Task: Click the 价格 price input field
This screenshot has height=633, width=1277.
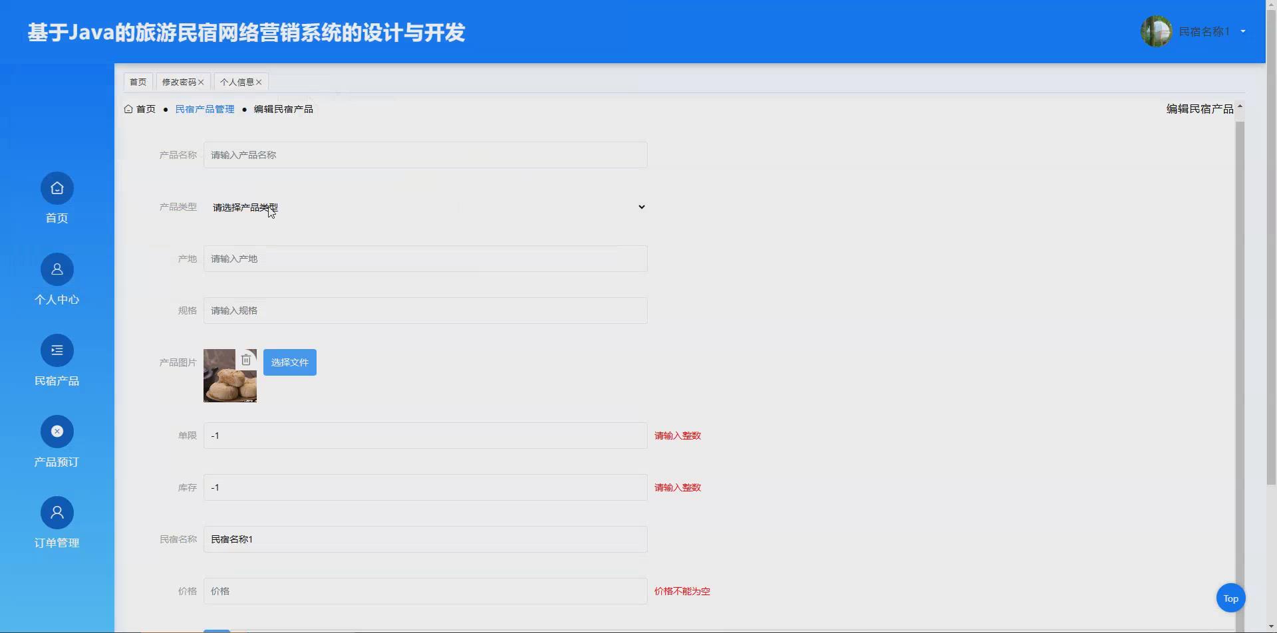Action: [x=426, y=590]
